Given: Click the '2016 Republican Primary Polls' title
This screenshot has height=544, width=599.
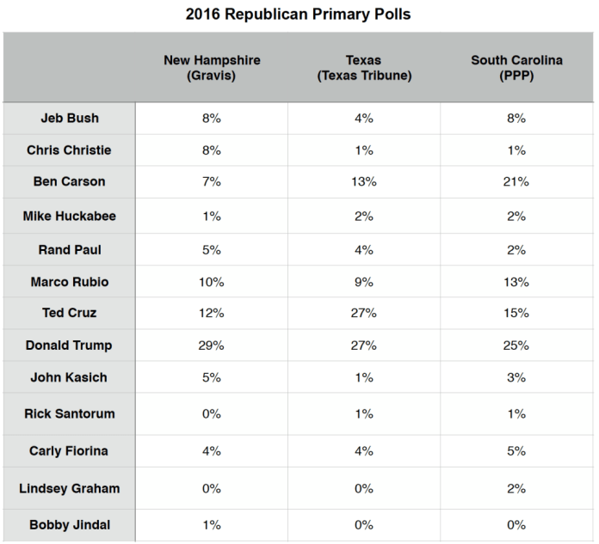Looking at the screenshot, I should point(299,15).
